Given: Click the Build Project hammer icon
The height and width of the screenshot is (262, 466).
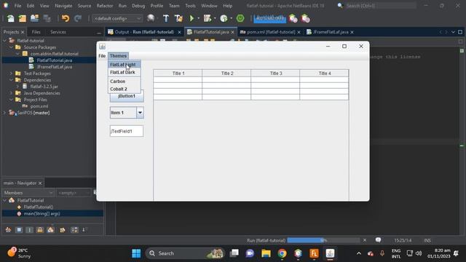Looking at the screenshot, I should [x=166, y=19].
